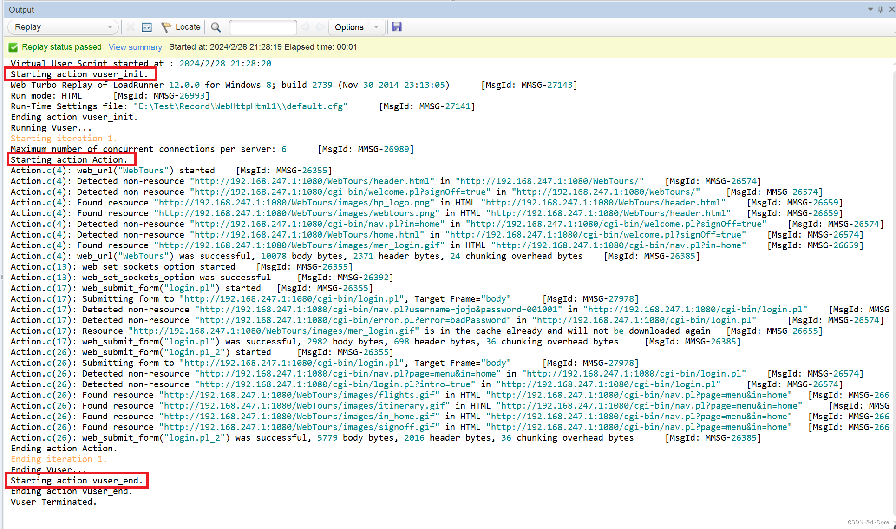Click the Locate text button

(x=188, y=27)
